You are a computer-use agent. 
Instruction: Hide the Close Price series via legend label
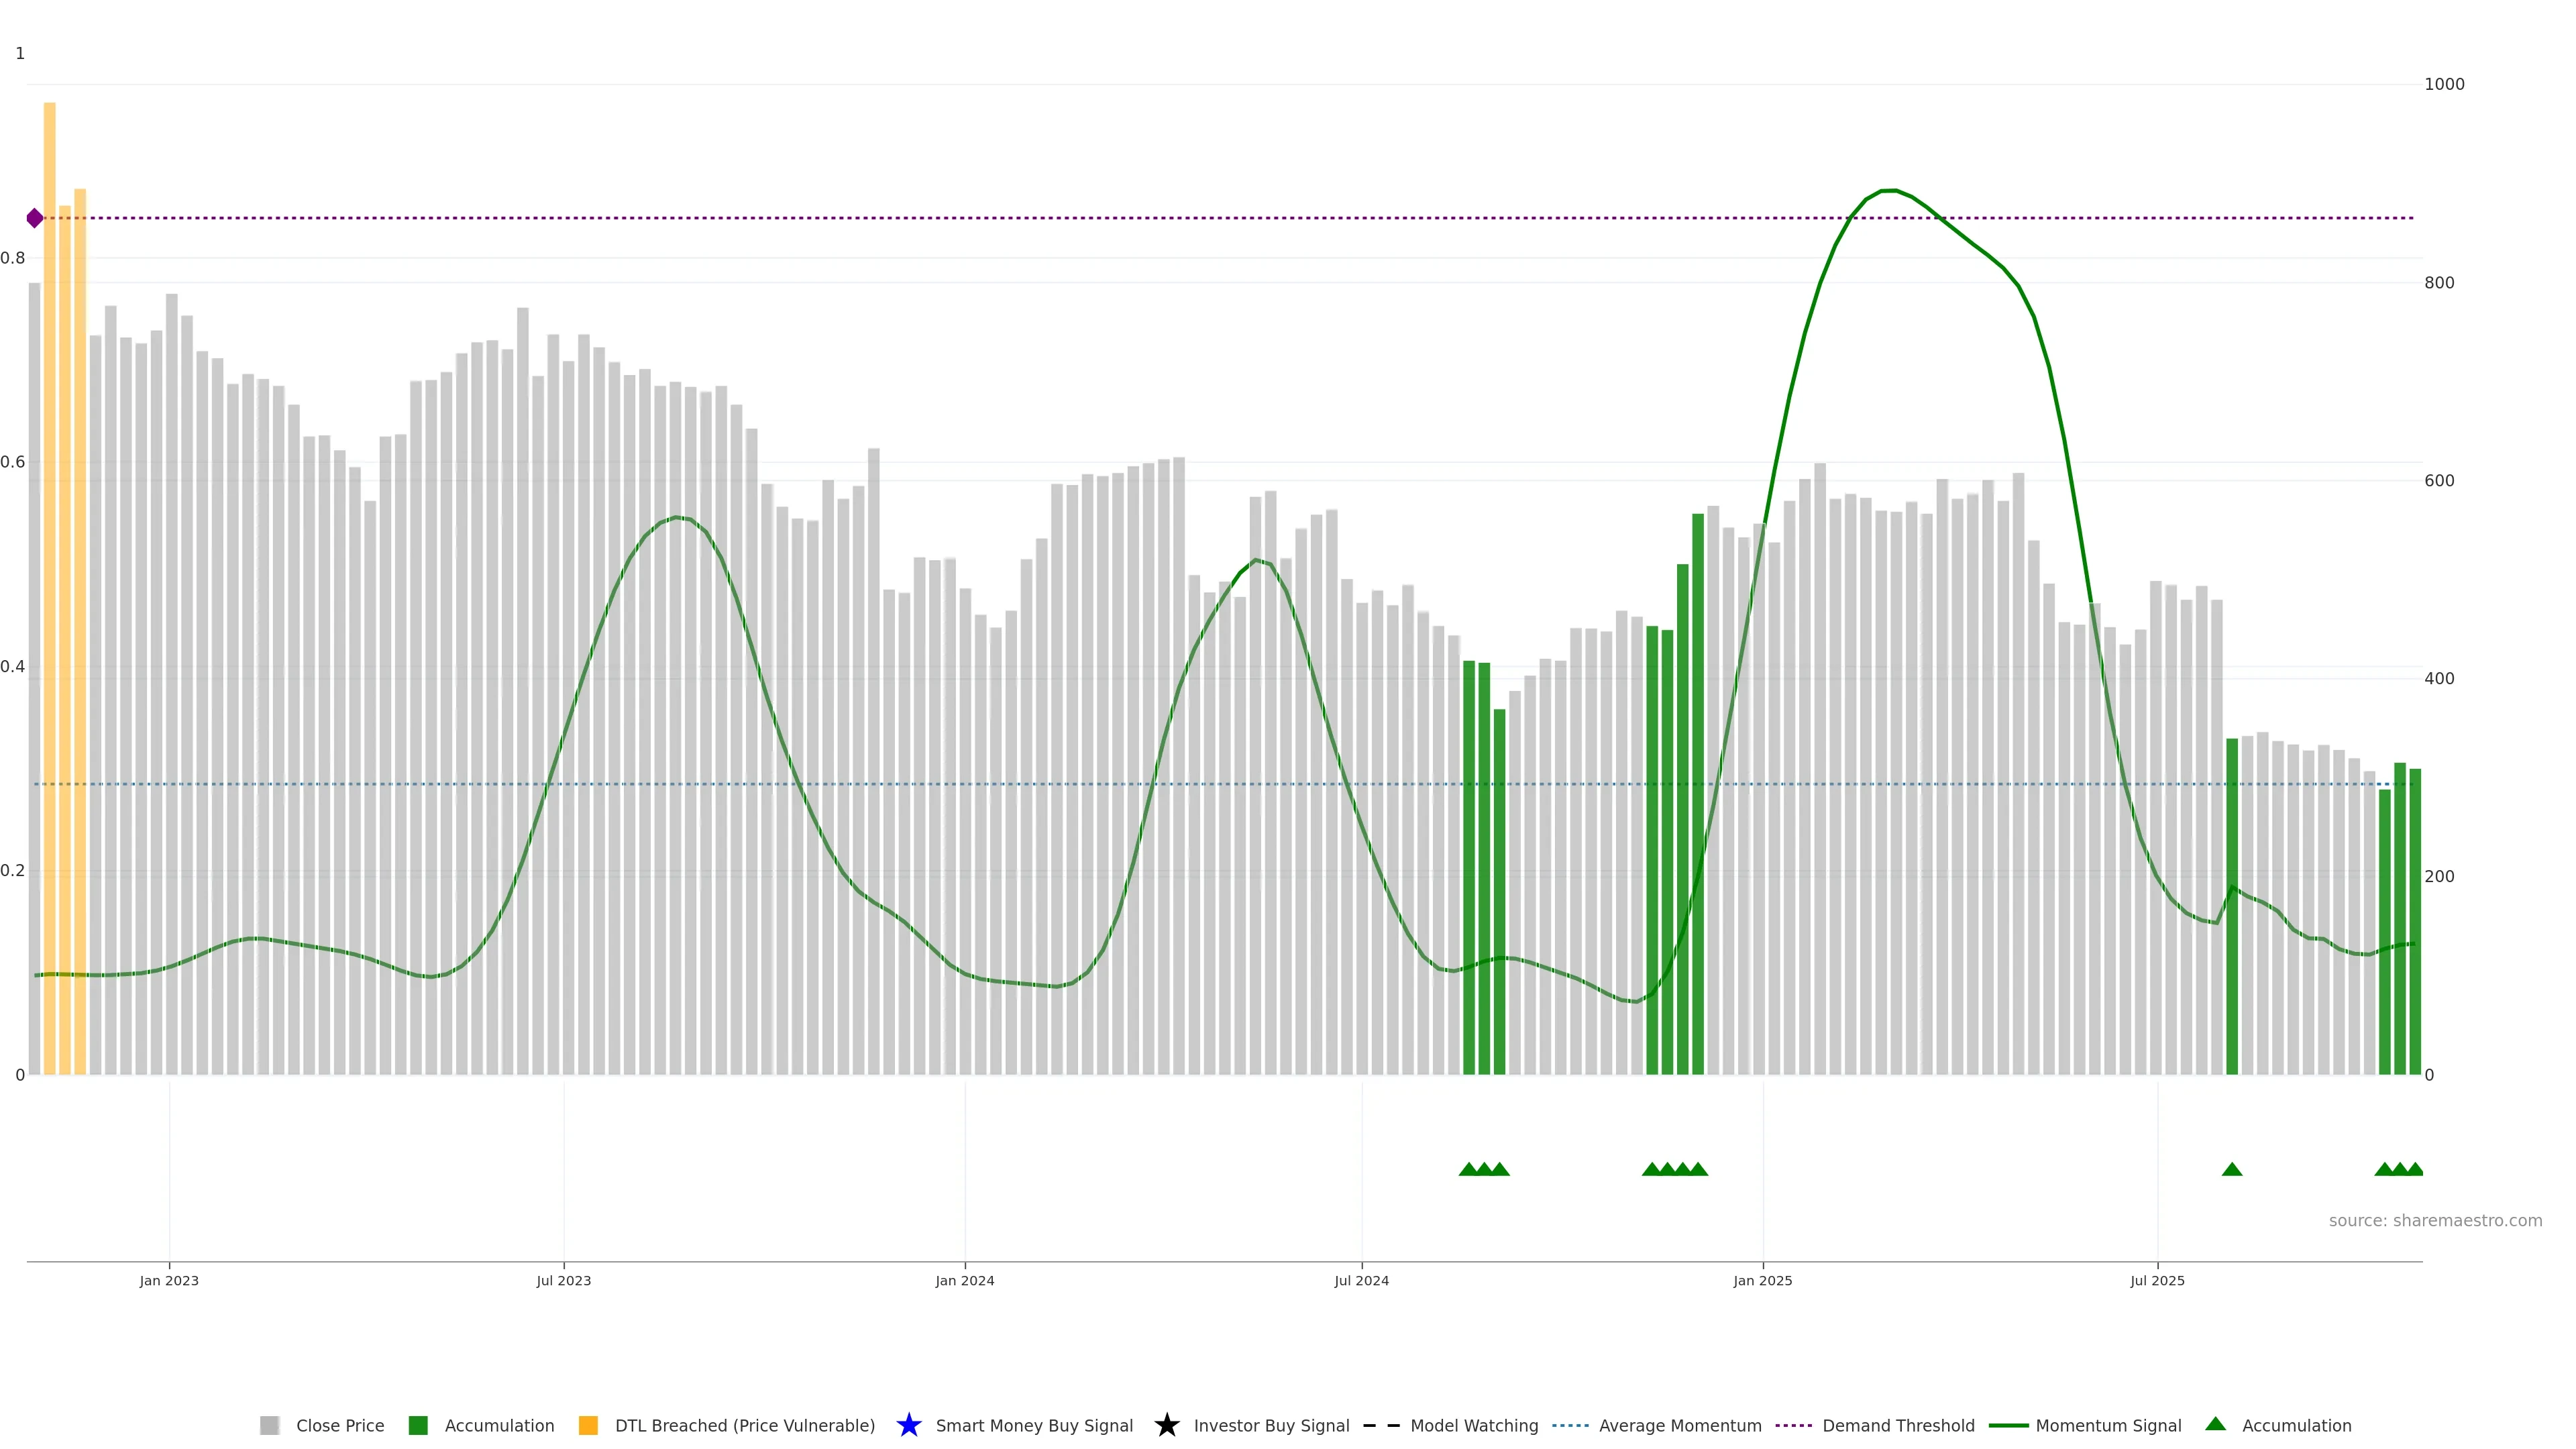pos(340,1425)
